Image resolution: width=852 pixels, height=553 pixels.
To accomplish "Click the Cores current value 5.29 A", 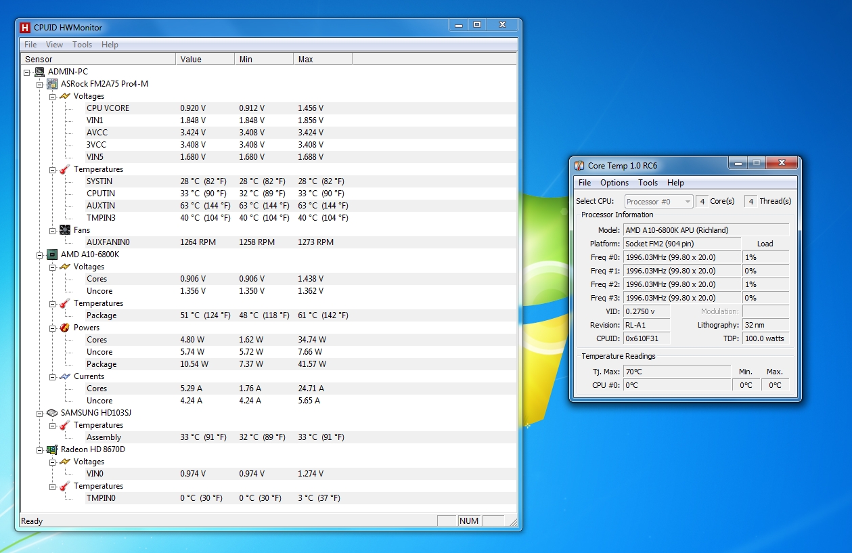I will coord(192,389).
